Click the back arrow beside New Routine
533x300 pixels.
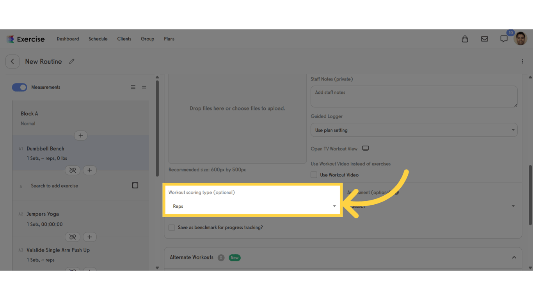click(12, 61)
